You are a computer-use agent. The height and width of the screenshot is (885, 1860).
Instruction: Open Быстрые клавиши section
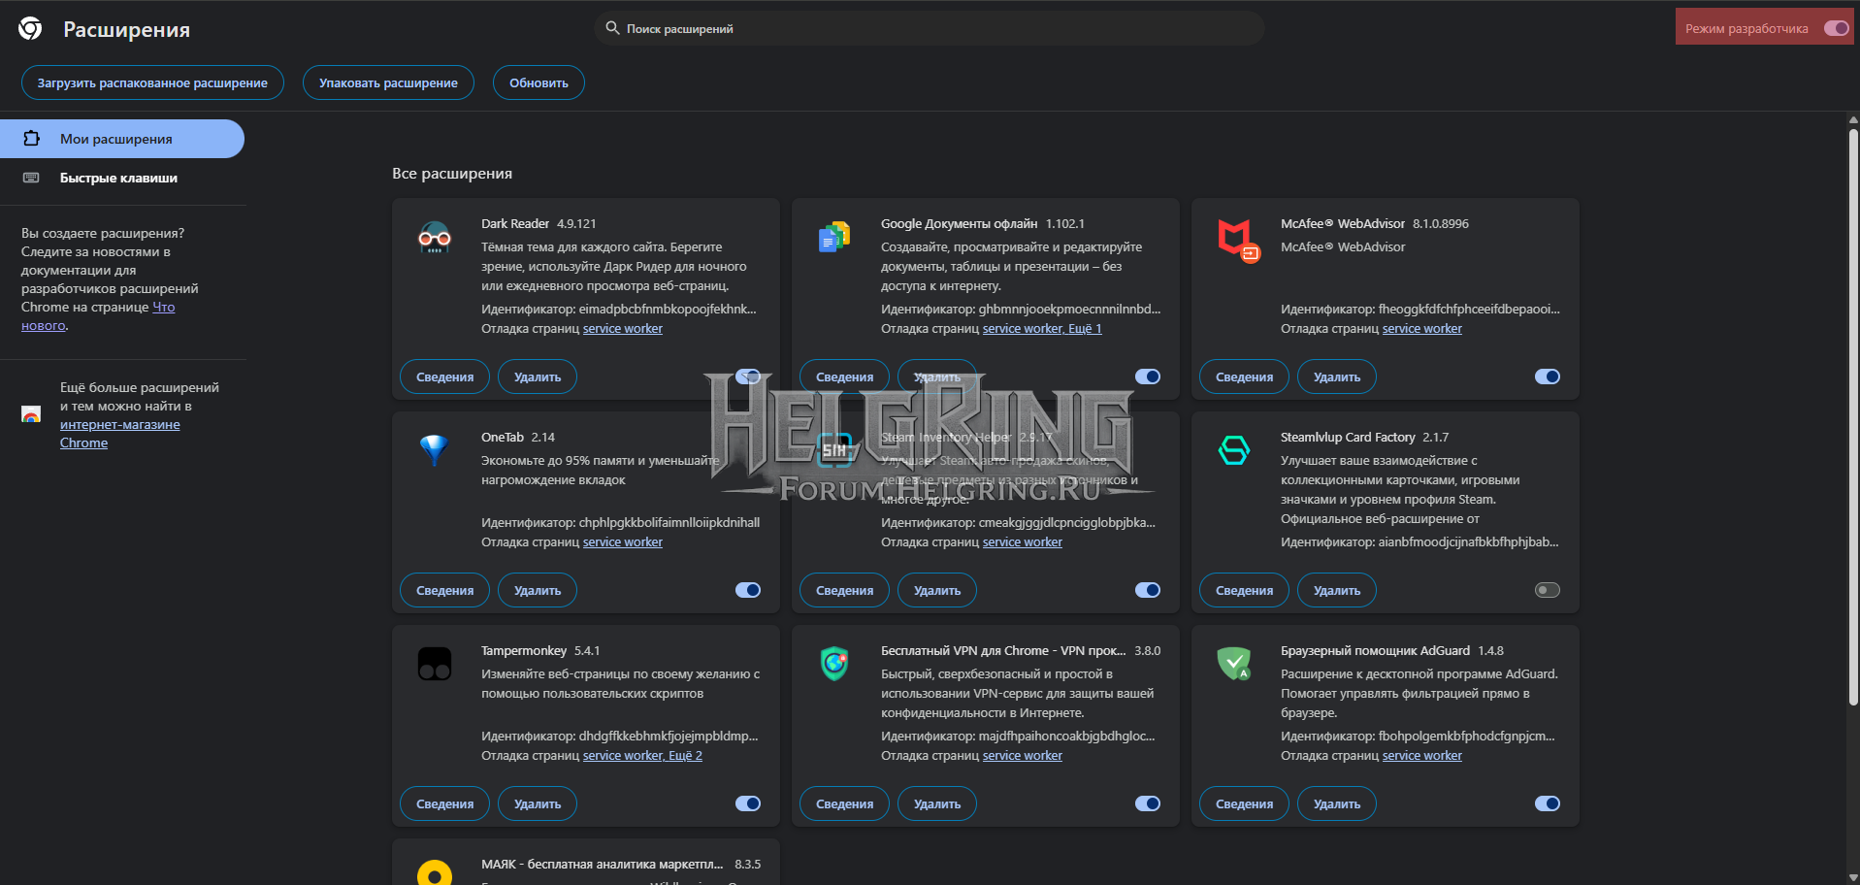coord(122,178)
